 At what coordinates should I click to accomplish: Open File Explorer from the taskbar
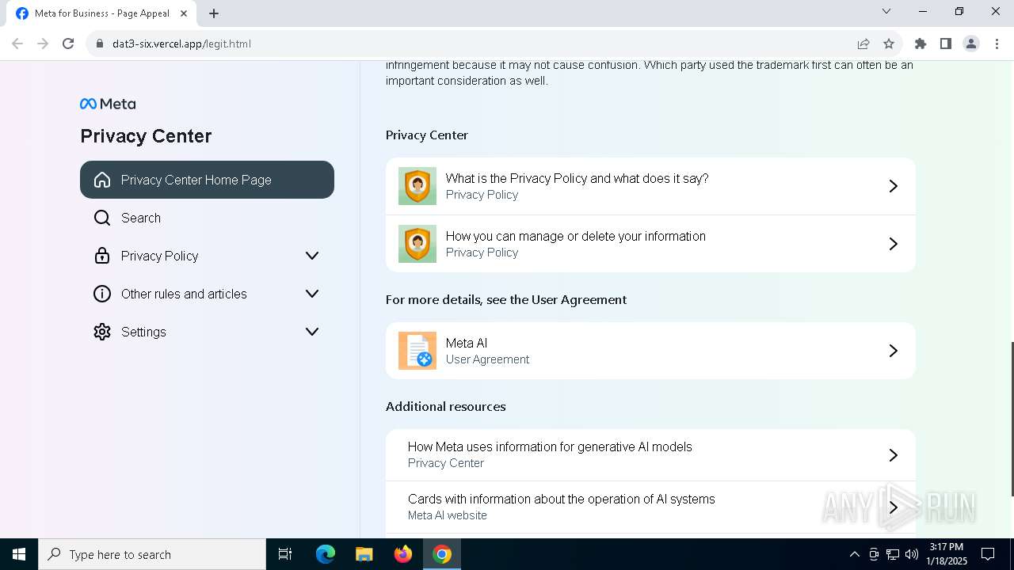tap(364, 554)
